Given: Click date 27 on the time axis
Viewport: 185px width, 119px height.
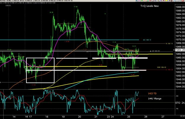Looking at the screenshot, I should (x=163, y=117).
